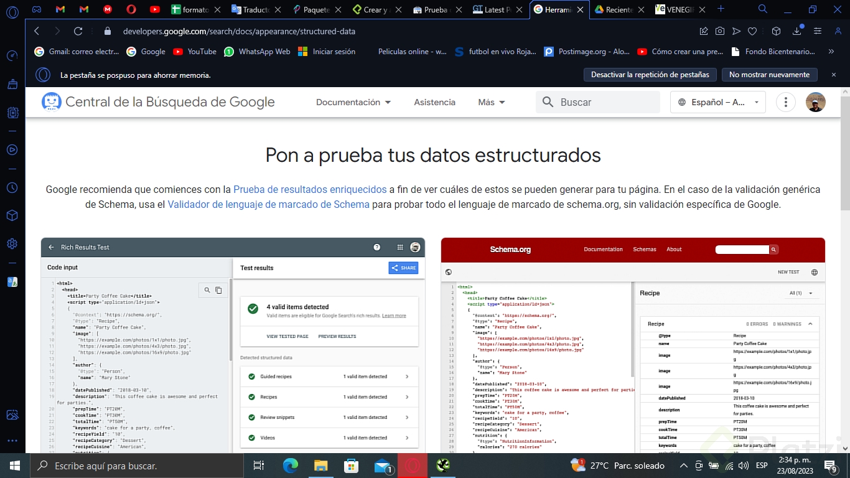This screenshot has height=478, width=850.
Task: Capture the page with the address bar camera icon
Action: (720, 30)
